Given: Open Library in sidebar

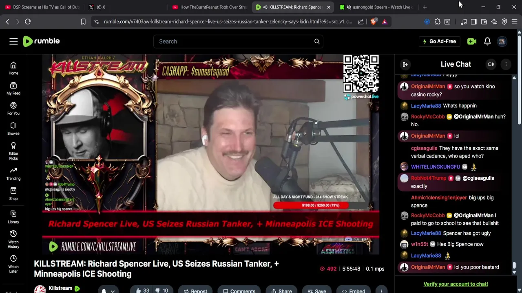Looking at the screenshot, I should (13, 217).
